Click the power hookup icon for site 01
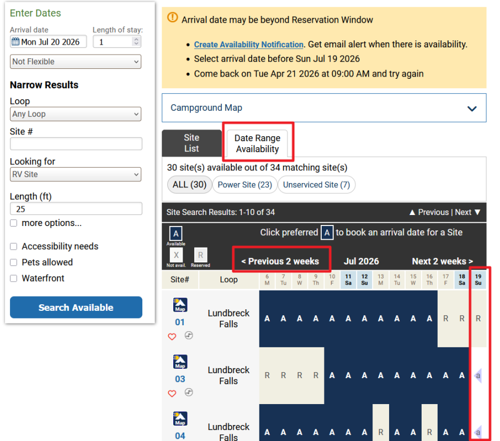500x441 pixels. [x=189, y=336]
